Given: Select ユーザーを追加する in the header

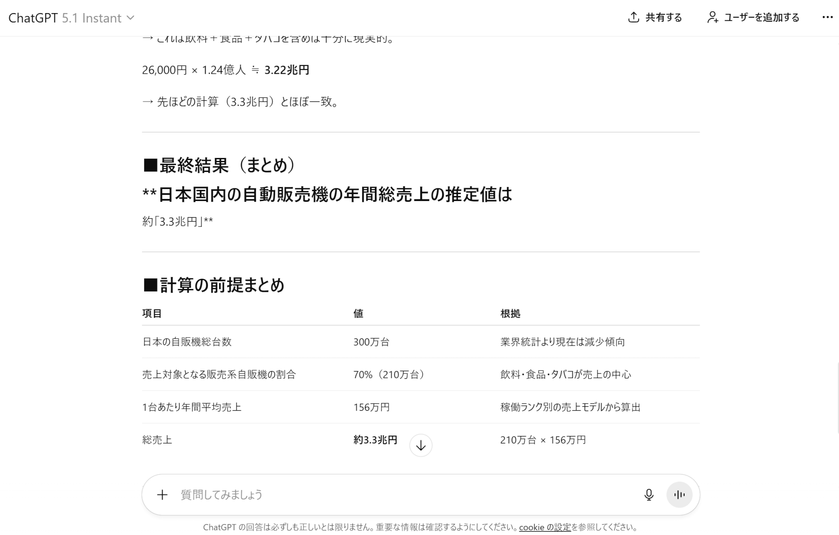Looking at the screenshot, I should (x=761, y=18).
